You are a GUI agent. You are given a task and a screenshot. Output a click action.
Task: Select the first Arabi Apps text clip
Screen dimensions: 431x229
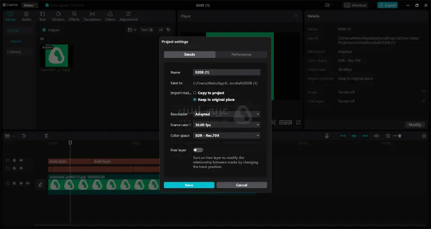[70, 161]
